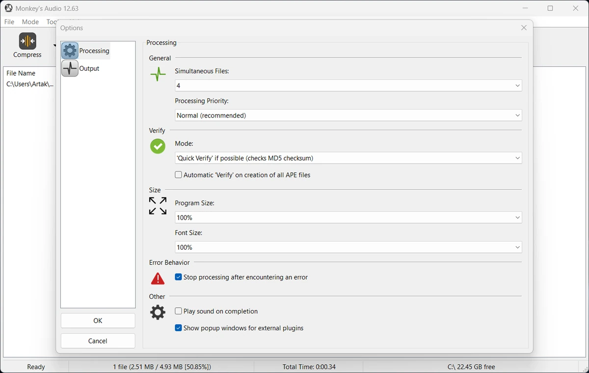Click the C:\ 22.45 GB free status
Viewport: 589px width, 373px height.
tap(471, 367)
